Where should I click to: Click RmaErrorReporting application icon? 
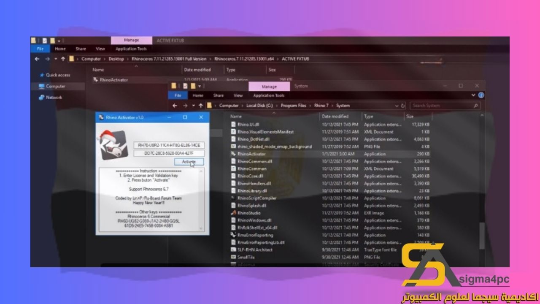click(233, 235)
